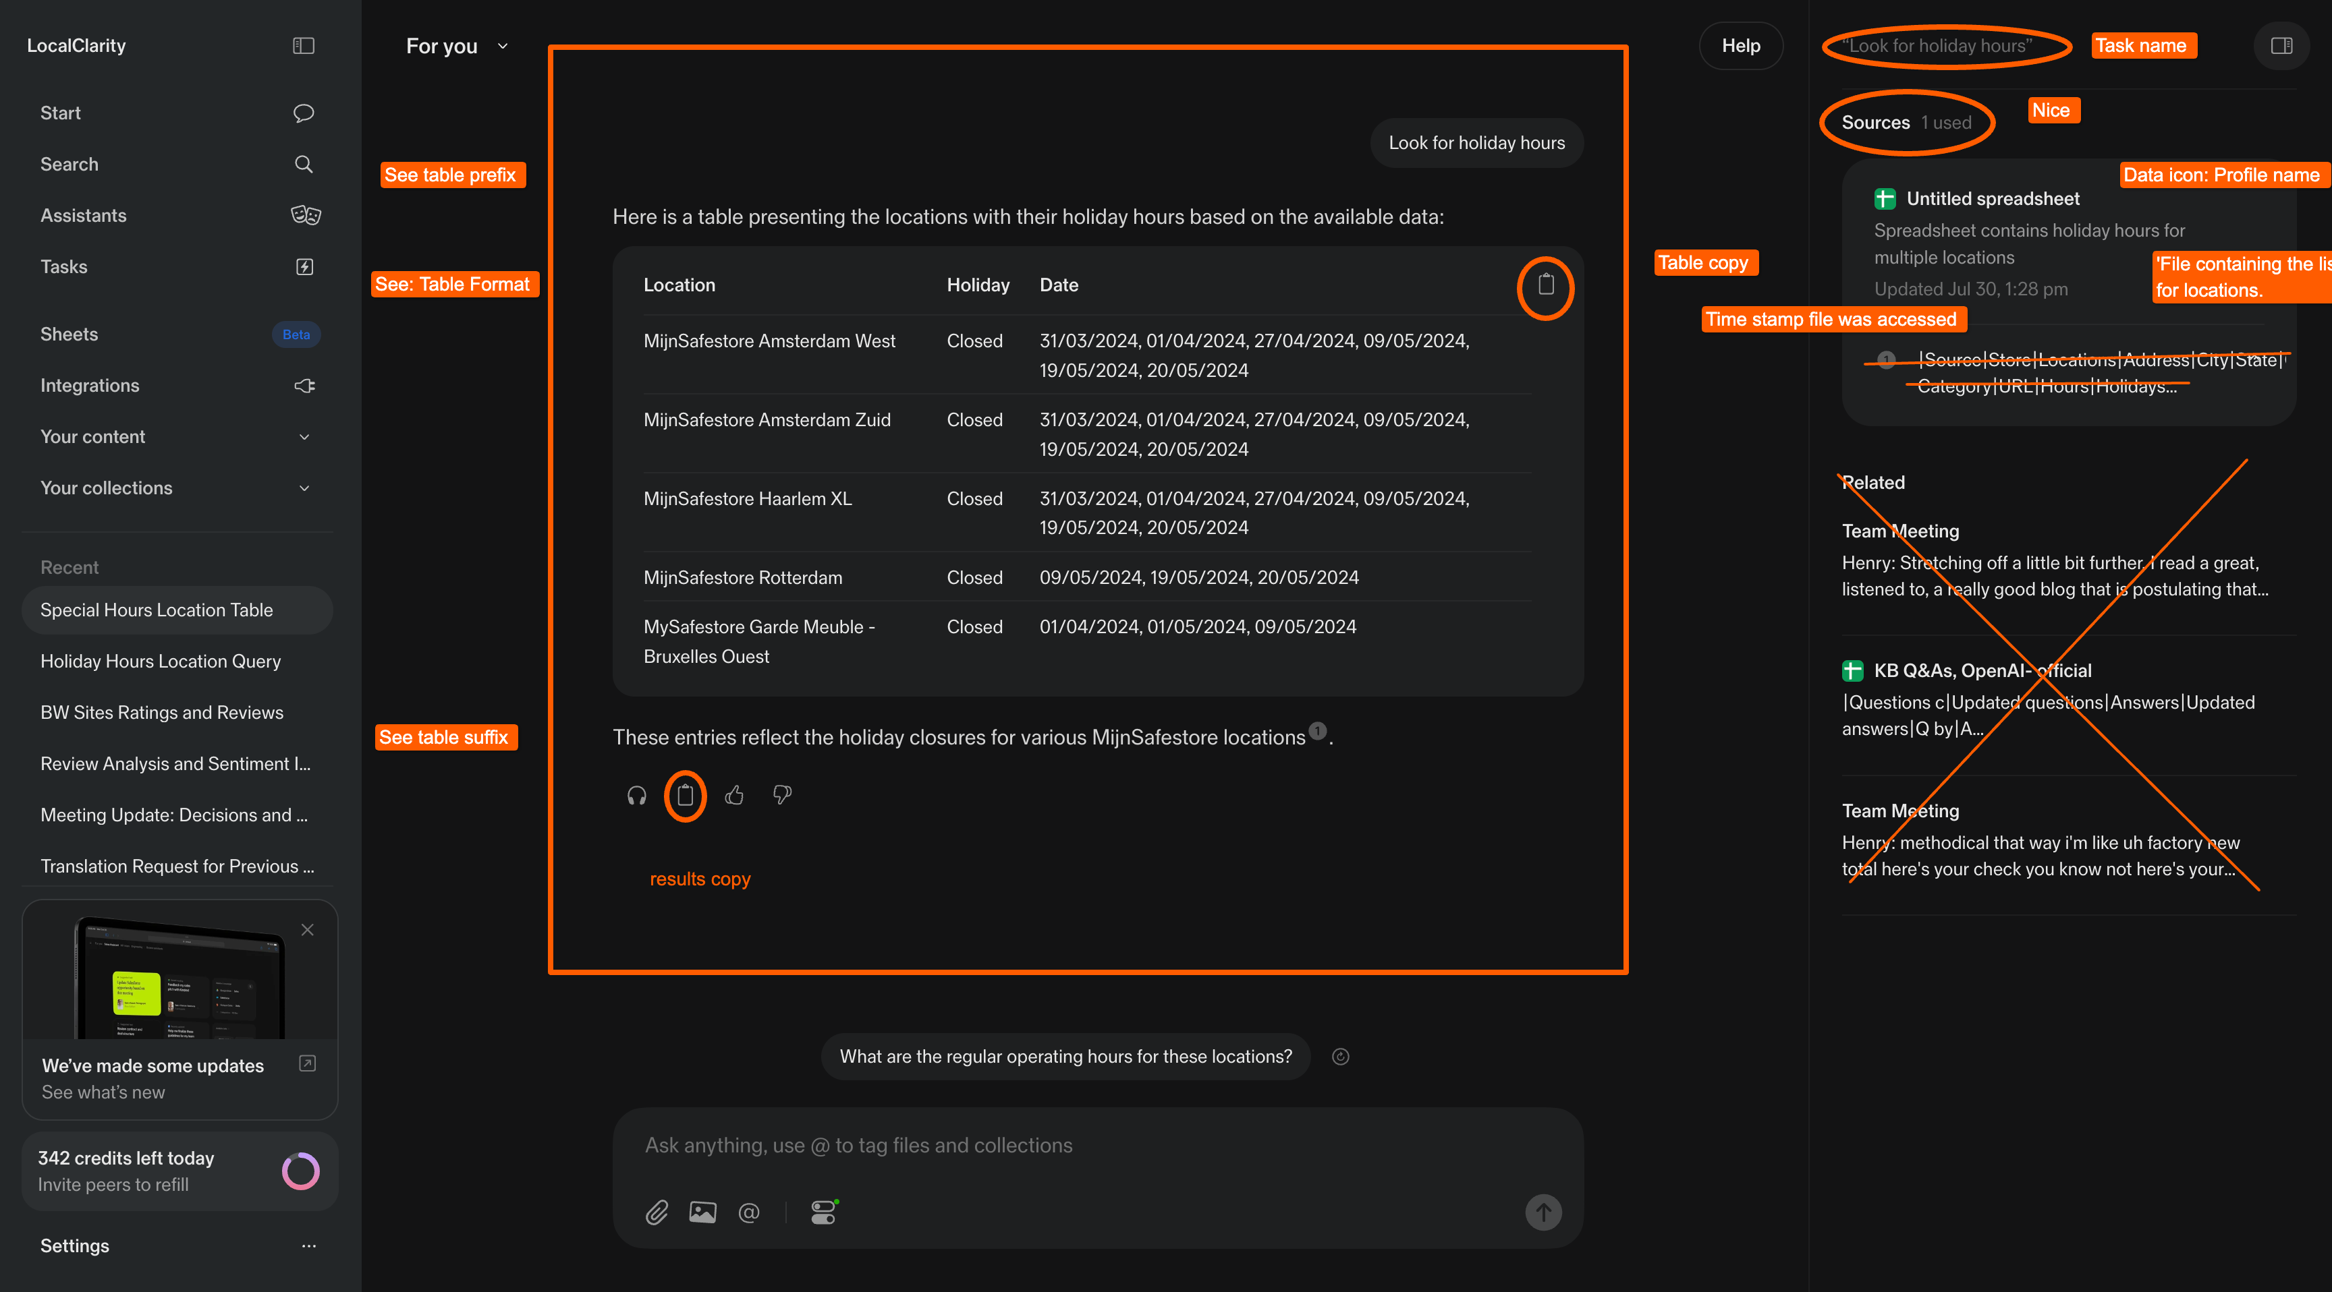Click MijnSafestore Amsterdam West cell
Image resolution: width=2332 pixels, height=1292 pixels.
click(769, 341)
